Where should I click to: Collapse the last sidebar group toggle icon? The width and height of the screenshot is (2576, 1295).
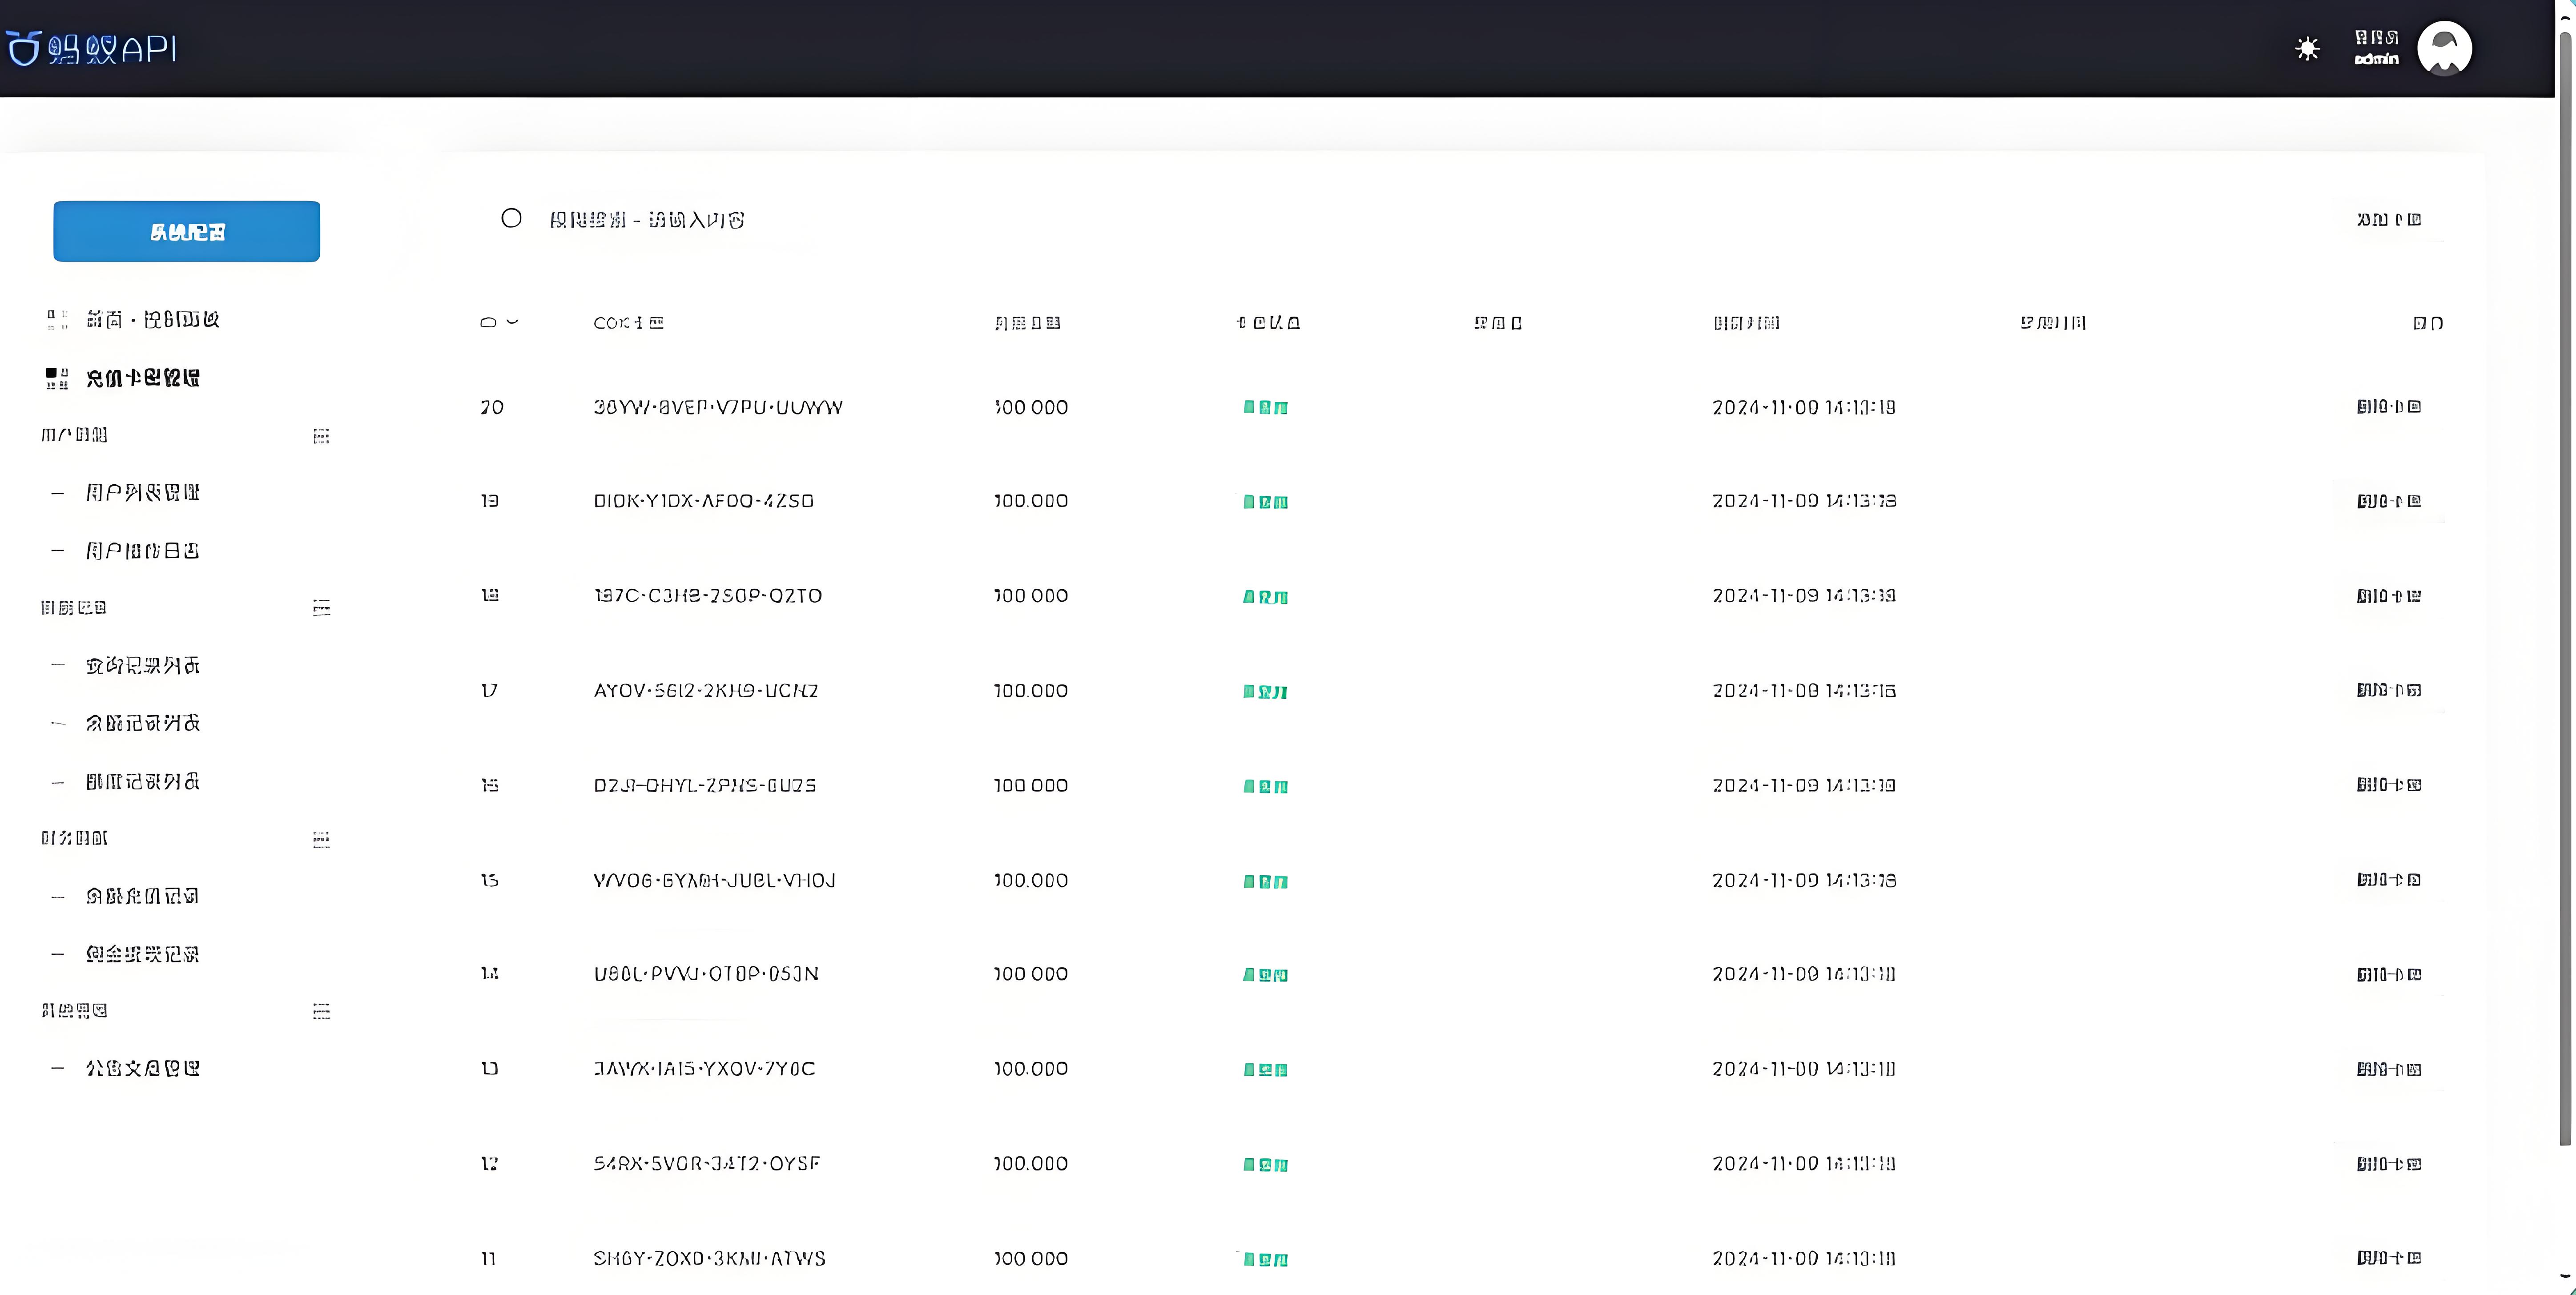point(321,1011)
